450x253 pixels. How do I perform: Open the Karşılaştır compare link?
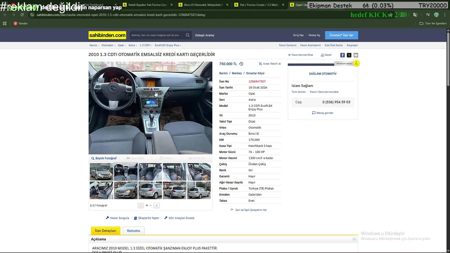[x=352, y=45]
